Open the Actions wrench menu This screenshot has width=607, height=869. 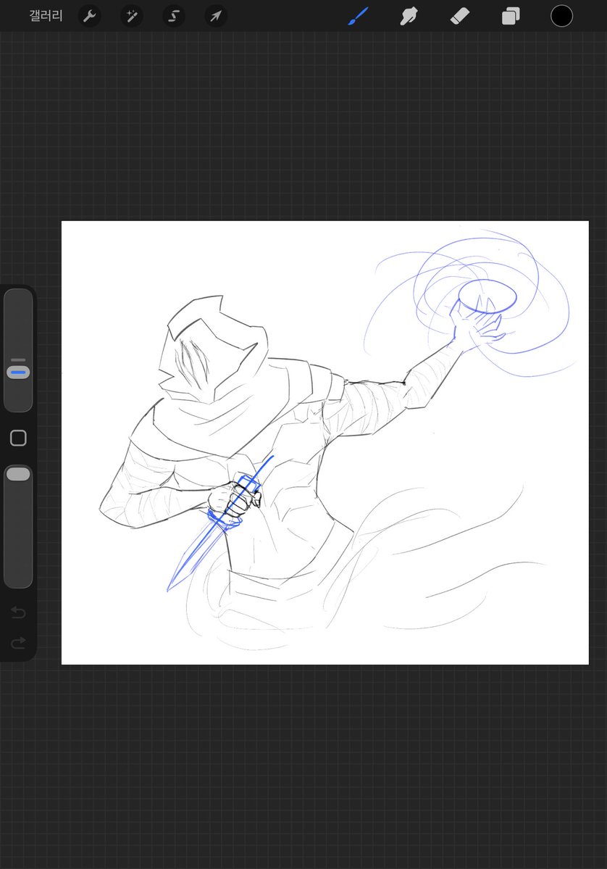90,16
